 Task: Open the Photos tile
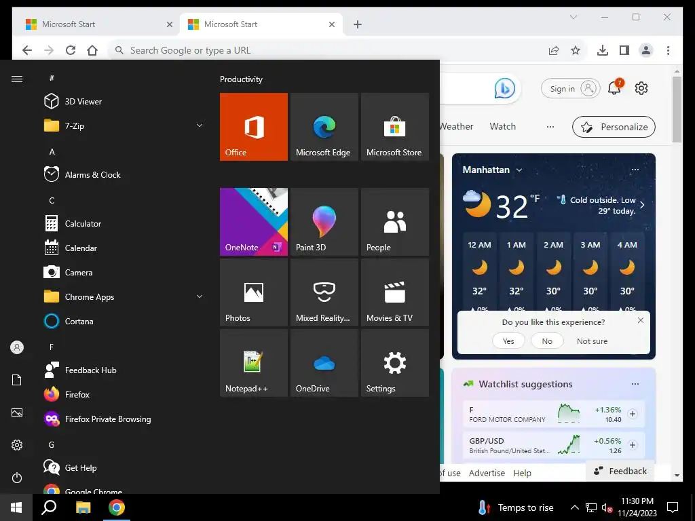coord(254,292)
